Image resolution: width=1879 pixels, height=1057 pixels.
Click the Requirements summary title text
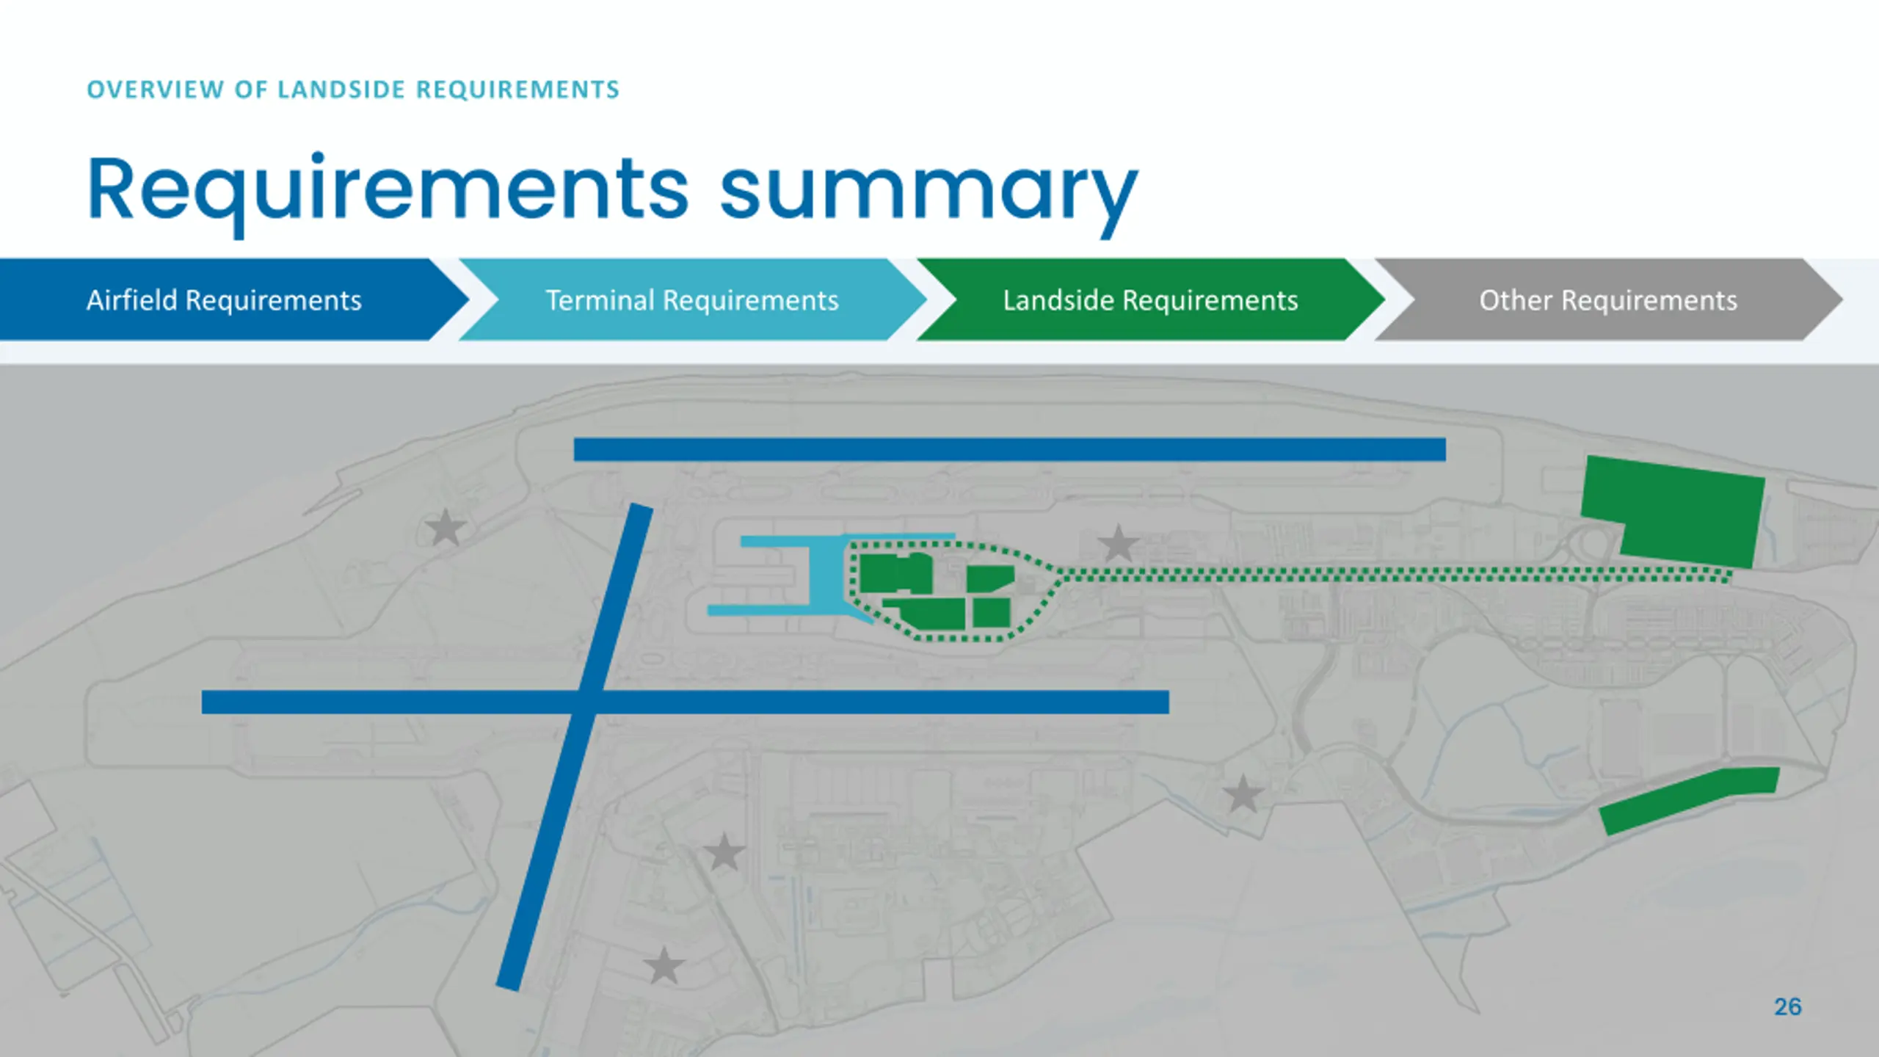[612, 189]
